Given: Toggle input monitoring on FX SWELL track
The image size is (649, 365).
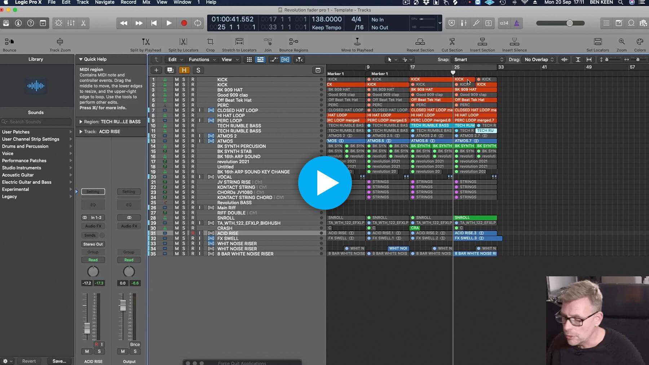Looking at the screenshot, I should tap(199, 239).
